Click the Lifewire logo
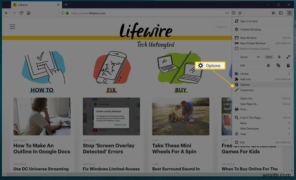Viewport: 296px width, 180px height. [x=146, y=31]
